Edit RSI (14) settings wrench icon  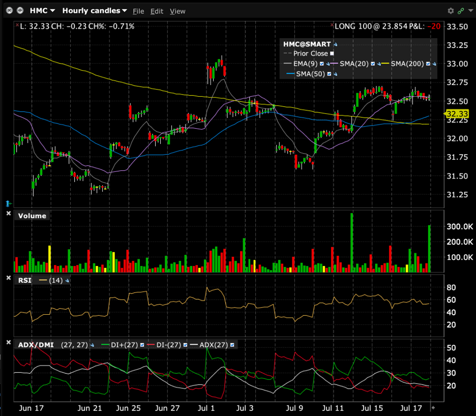point(68,281)
